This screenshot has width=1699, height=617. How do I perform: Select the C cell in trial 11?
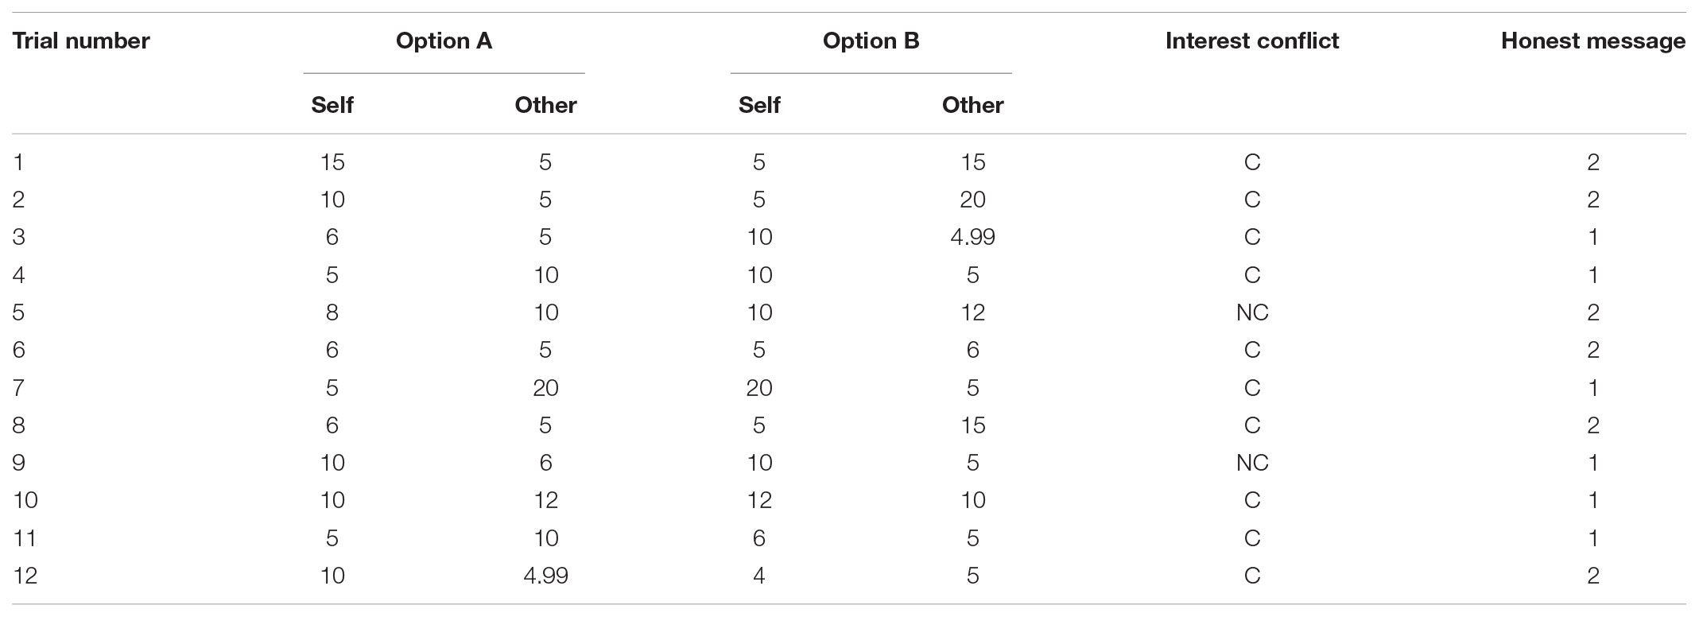click(1252, 538)
